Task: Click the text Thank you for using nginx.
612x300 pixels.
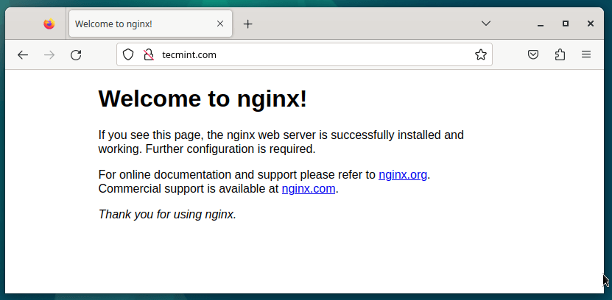Action: point(167,214)
